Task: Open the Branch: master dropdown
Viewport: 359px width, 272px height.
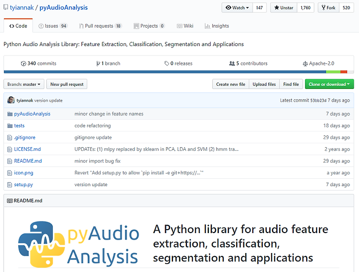Action: tap(24, 84)
